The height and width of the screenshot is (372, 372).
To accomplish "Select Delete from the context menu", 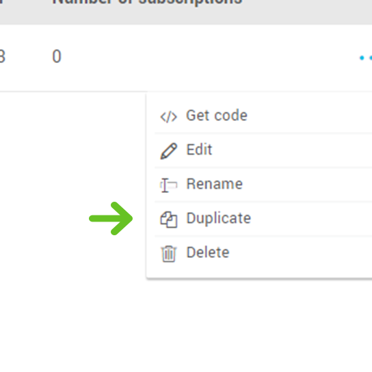I will click(263, 253).
